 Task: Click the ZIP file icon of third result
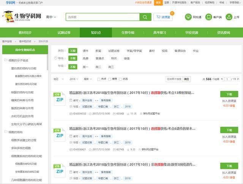click(x=60, y=171)
